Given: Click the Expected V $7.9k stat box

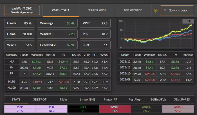Looking at the screenshot, I should click(x=57, y=45).
